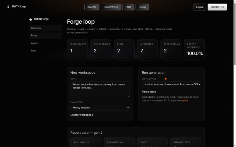The image size is (236, 147).
Task: Click the Generations stat card
Action: click(x=101, y=50)
